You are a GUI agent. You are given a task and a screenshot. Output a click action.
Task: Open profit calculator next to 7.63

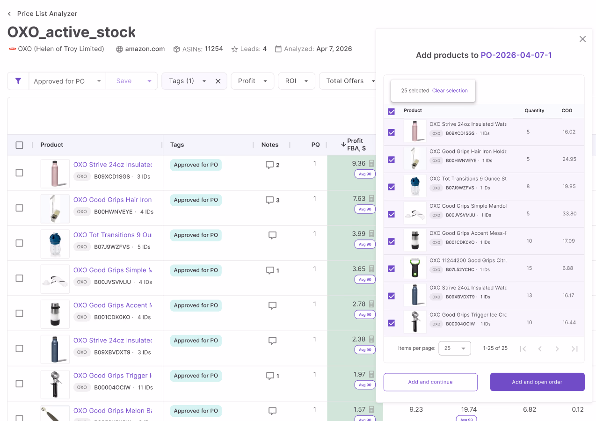(x=371, y=198)
